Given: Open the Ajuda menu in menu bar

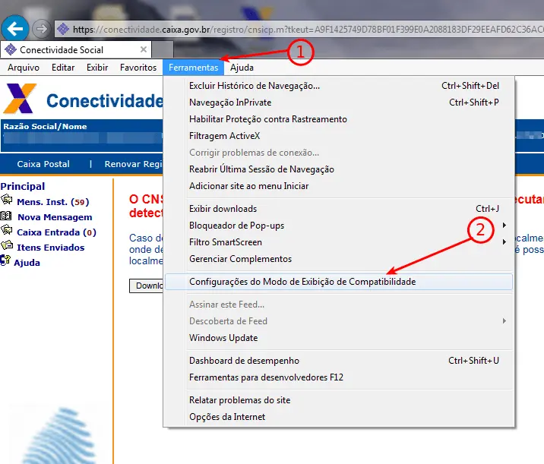Looking at the screenshot, I should coord(242,68).
